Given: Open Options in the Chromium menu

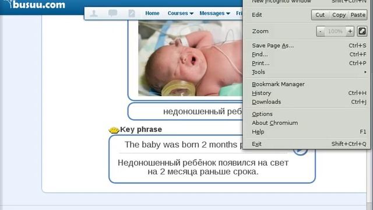Looking at the screenshot, I should (x=308, y=114).
